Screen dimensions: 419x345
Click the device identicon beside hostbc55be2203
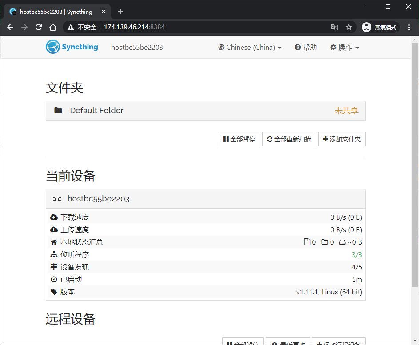coord(56,199)
